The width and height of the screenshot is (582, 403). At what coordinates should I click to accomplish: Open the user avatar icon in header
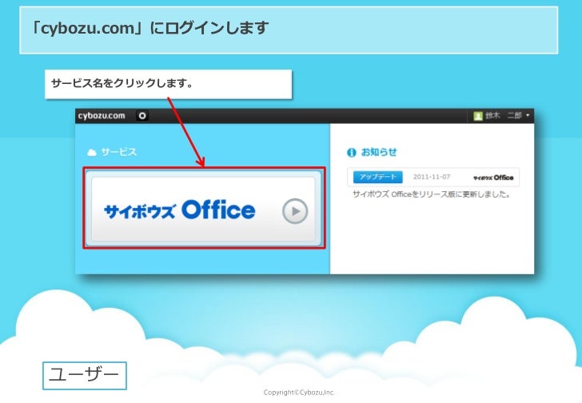[478, 116]
